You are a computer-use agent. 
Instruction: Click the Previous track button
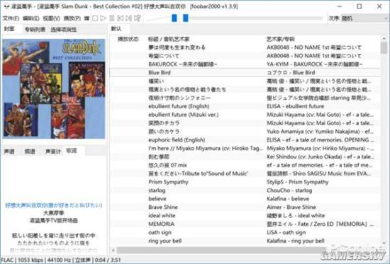point(121,18)
